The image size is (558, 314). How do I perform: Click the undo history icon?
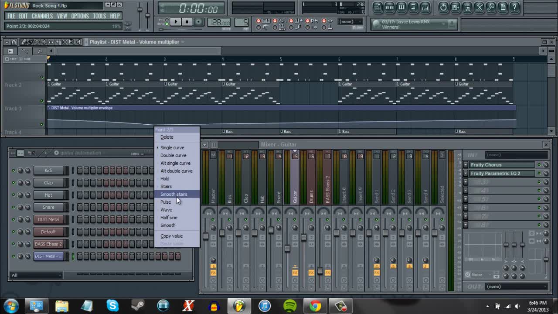[x=443, y=7]
